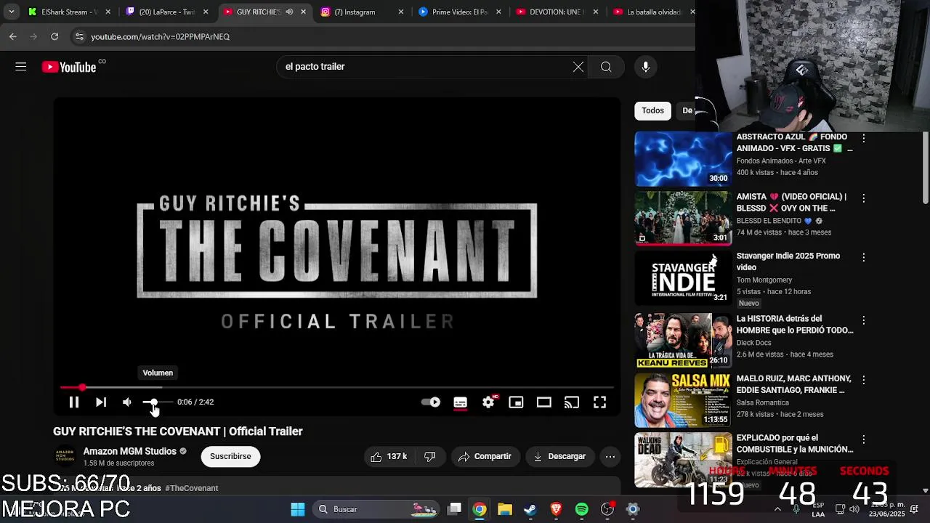Open Stavanger Indie 2025 Promo thumbnail

(x=683, y=278)
